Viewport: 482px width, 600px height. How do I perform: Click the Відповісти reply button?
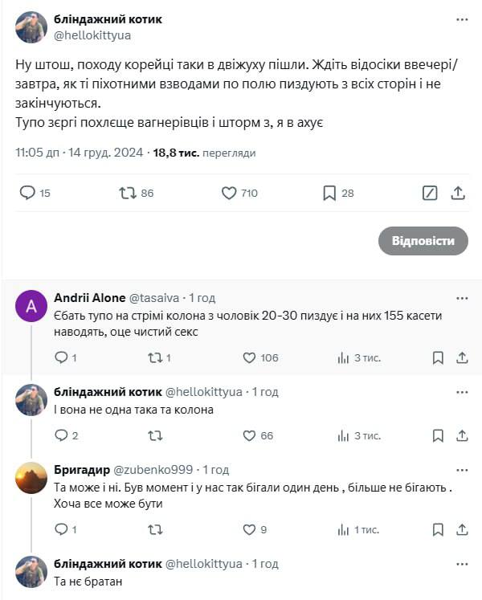[x=423, y=241]
